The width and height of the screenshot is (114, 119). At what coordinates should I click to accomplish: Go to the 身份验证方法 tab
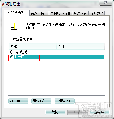60,13
